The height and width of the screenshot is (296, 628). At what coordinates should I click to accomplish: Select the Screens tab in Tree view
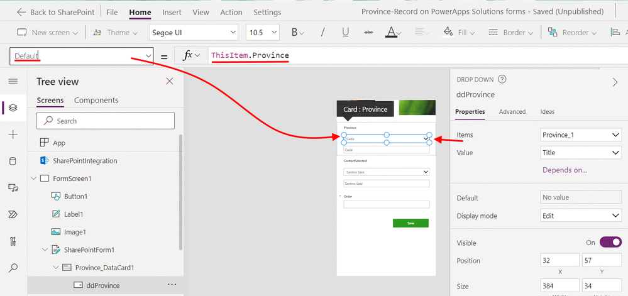[x=50, y=100]
